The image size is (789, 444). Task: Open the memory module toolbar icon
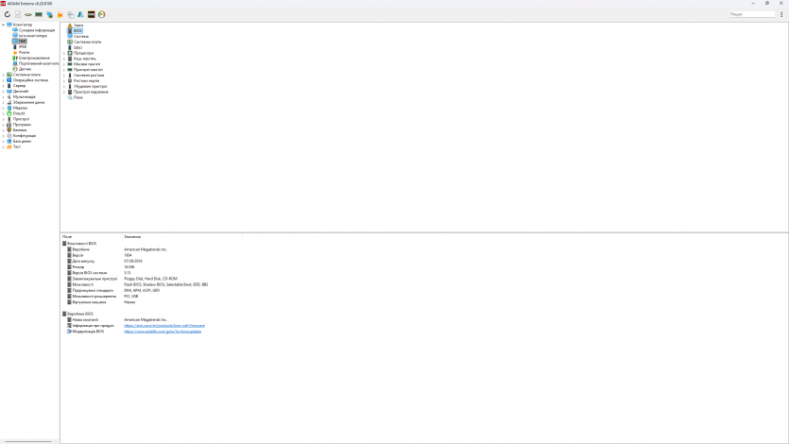coord(39,14)
